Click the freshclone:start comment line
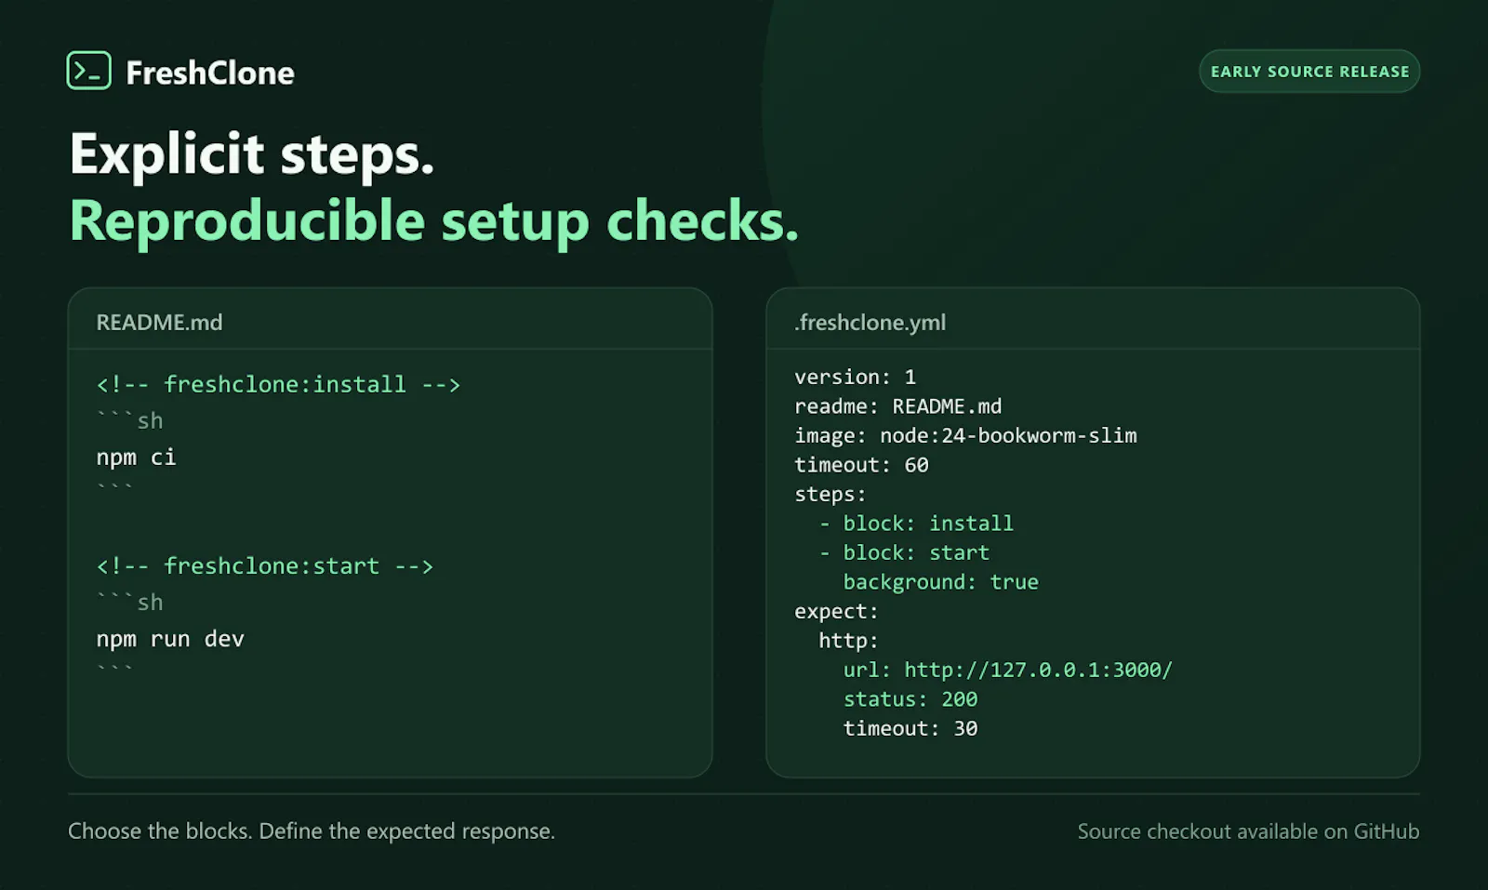The width and height of the screenshot is (1488, 890). (265, 565)
